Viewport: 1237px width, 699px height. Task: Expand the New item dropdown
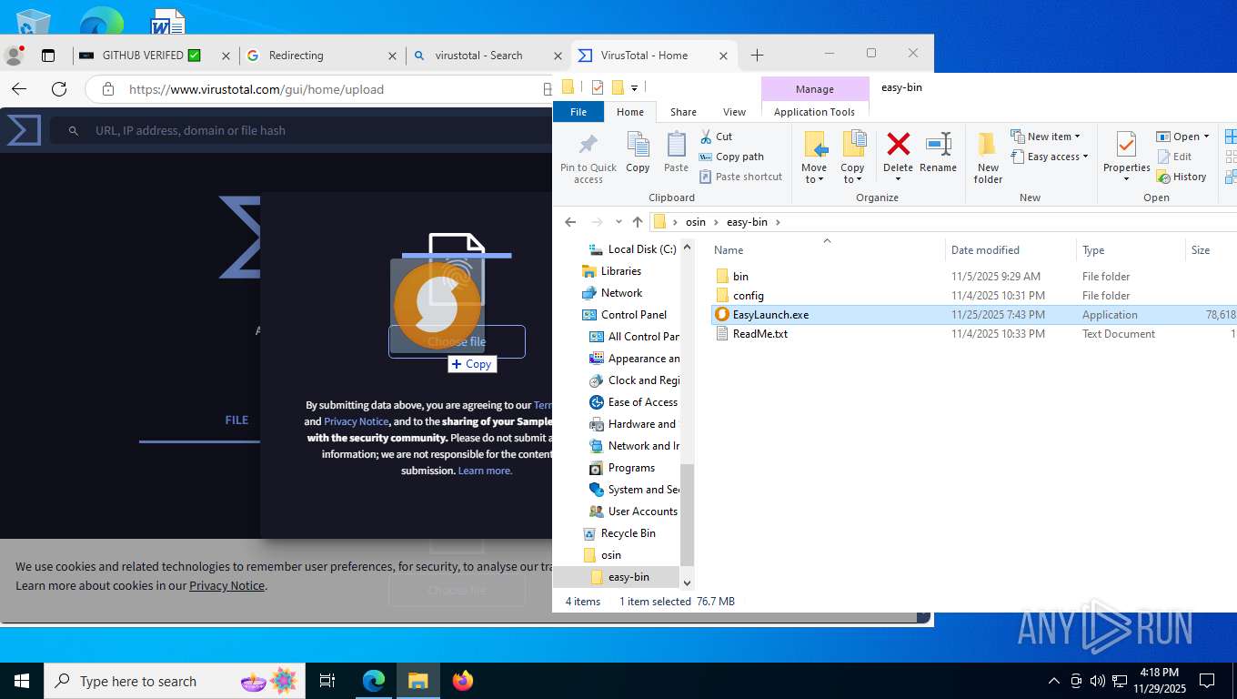click(1045, 137)
